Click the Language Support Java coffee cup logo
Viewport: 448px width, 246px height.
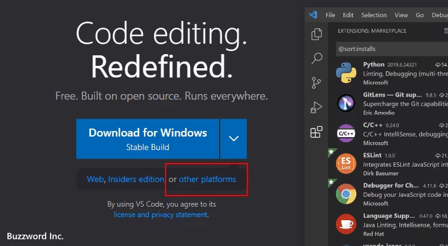[346, 224]
